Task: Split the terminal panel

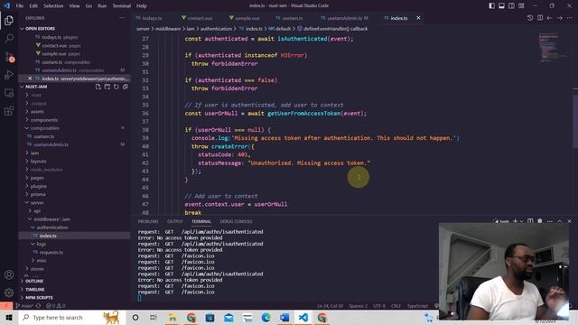Action: click(x=530, y=221)
